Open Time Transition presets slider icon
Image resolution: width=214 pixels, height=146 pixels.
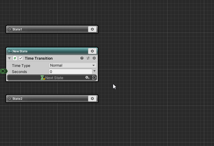point(88,58)
